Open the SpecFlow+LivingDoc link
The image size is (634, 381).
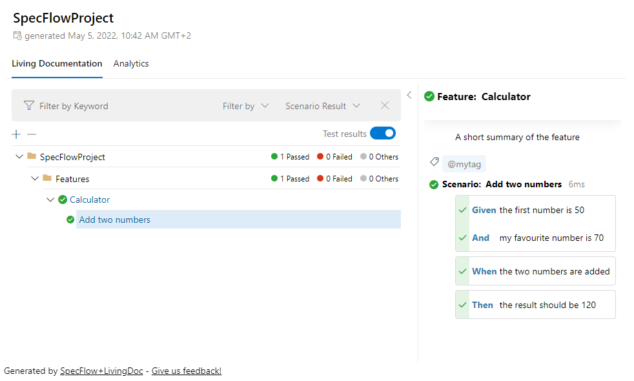pyautogui.click(x=101, y=371)
